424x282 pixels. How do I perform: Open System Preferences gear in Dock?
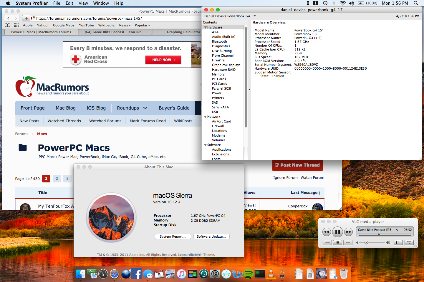click(x=215, y=274)
